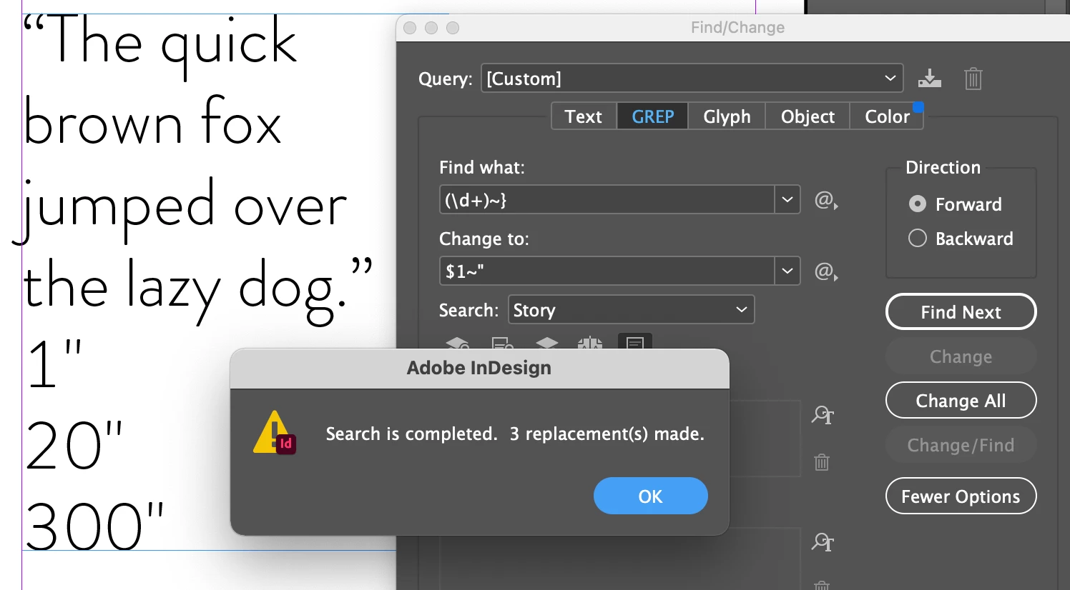Click the Find Format box

click(x=765, y=439)
